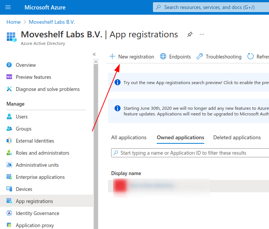This screenshot has height=229, width=269.
Task: Click the Refresh circular arrow icon
Action: [x=251, y=56]
